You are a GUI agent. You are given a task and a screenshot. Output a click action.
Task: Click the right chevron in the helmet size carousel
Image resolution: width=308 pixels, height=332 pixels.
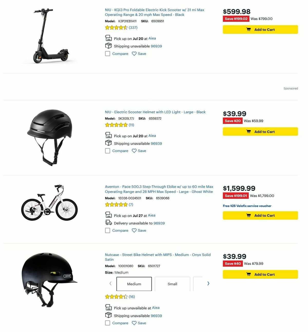208,284
